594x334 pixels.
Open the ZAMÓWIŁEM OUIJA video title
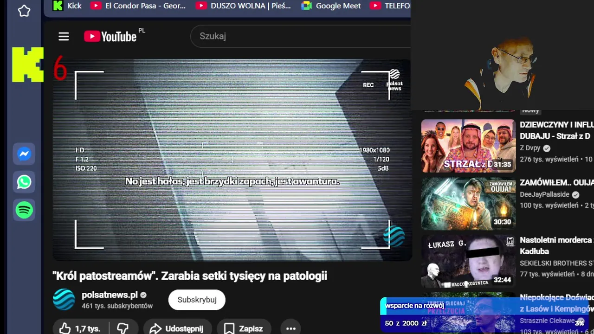point(556,182)
